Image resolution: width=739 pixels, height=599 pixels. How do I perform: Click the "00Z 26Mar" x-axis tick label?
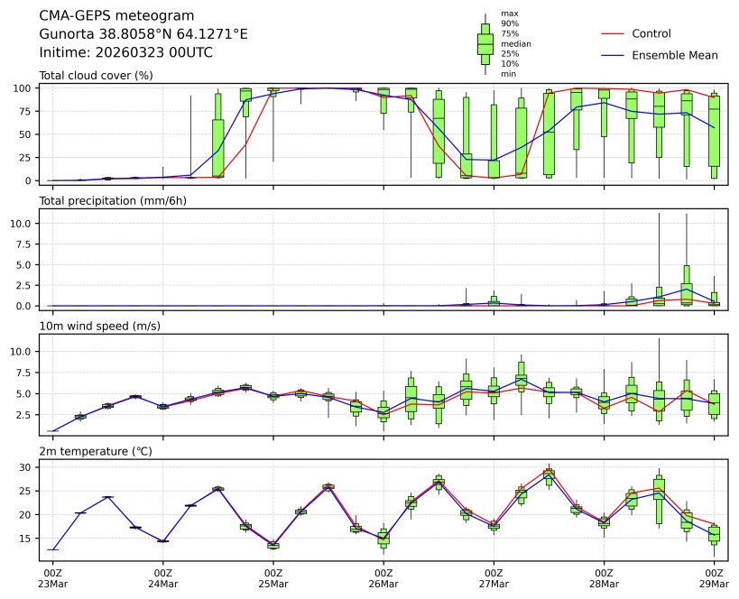383,577
